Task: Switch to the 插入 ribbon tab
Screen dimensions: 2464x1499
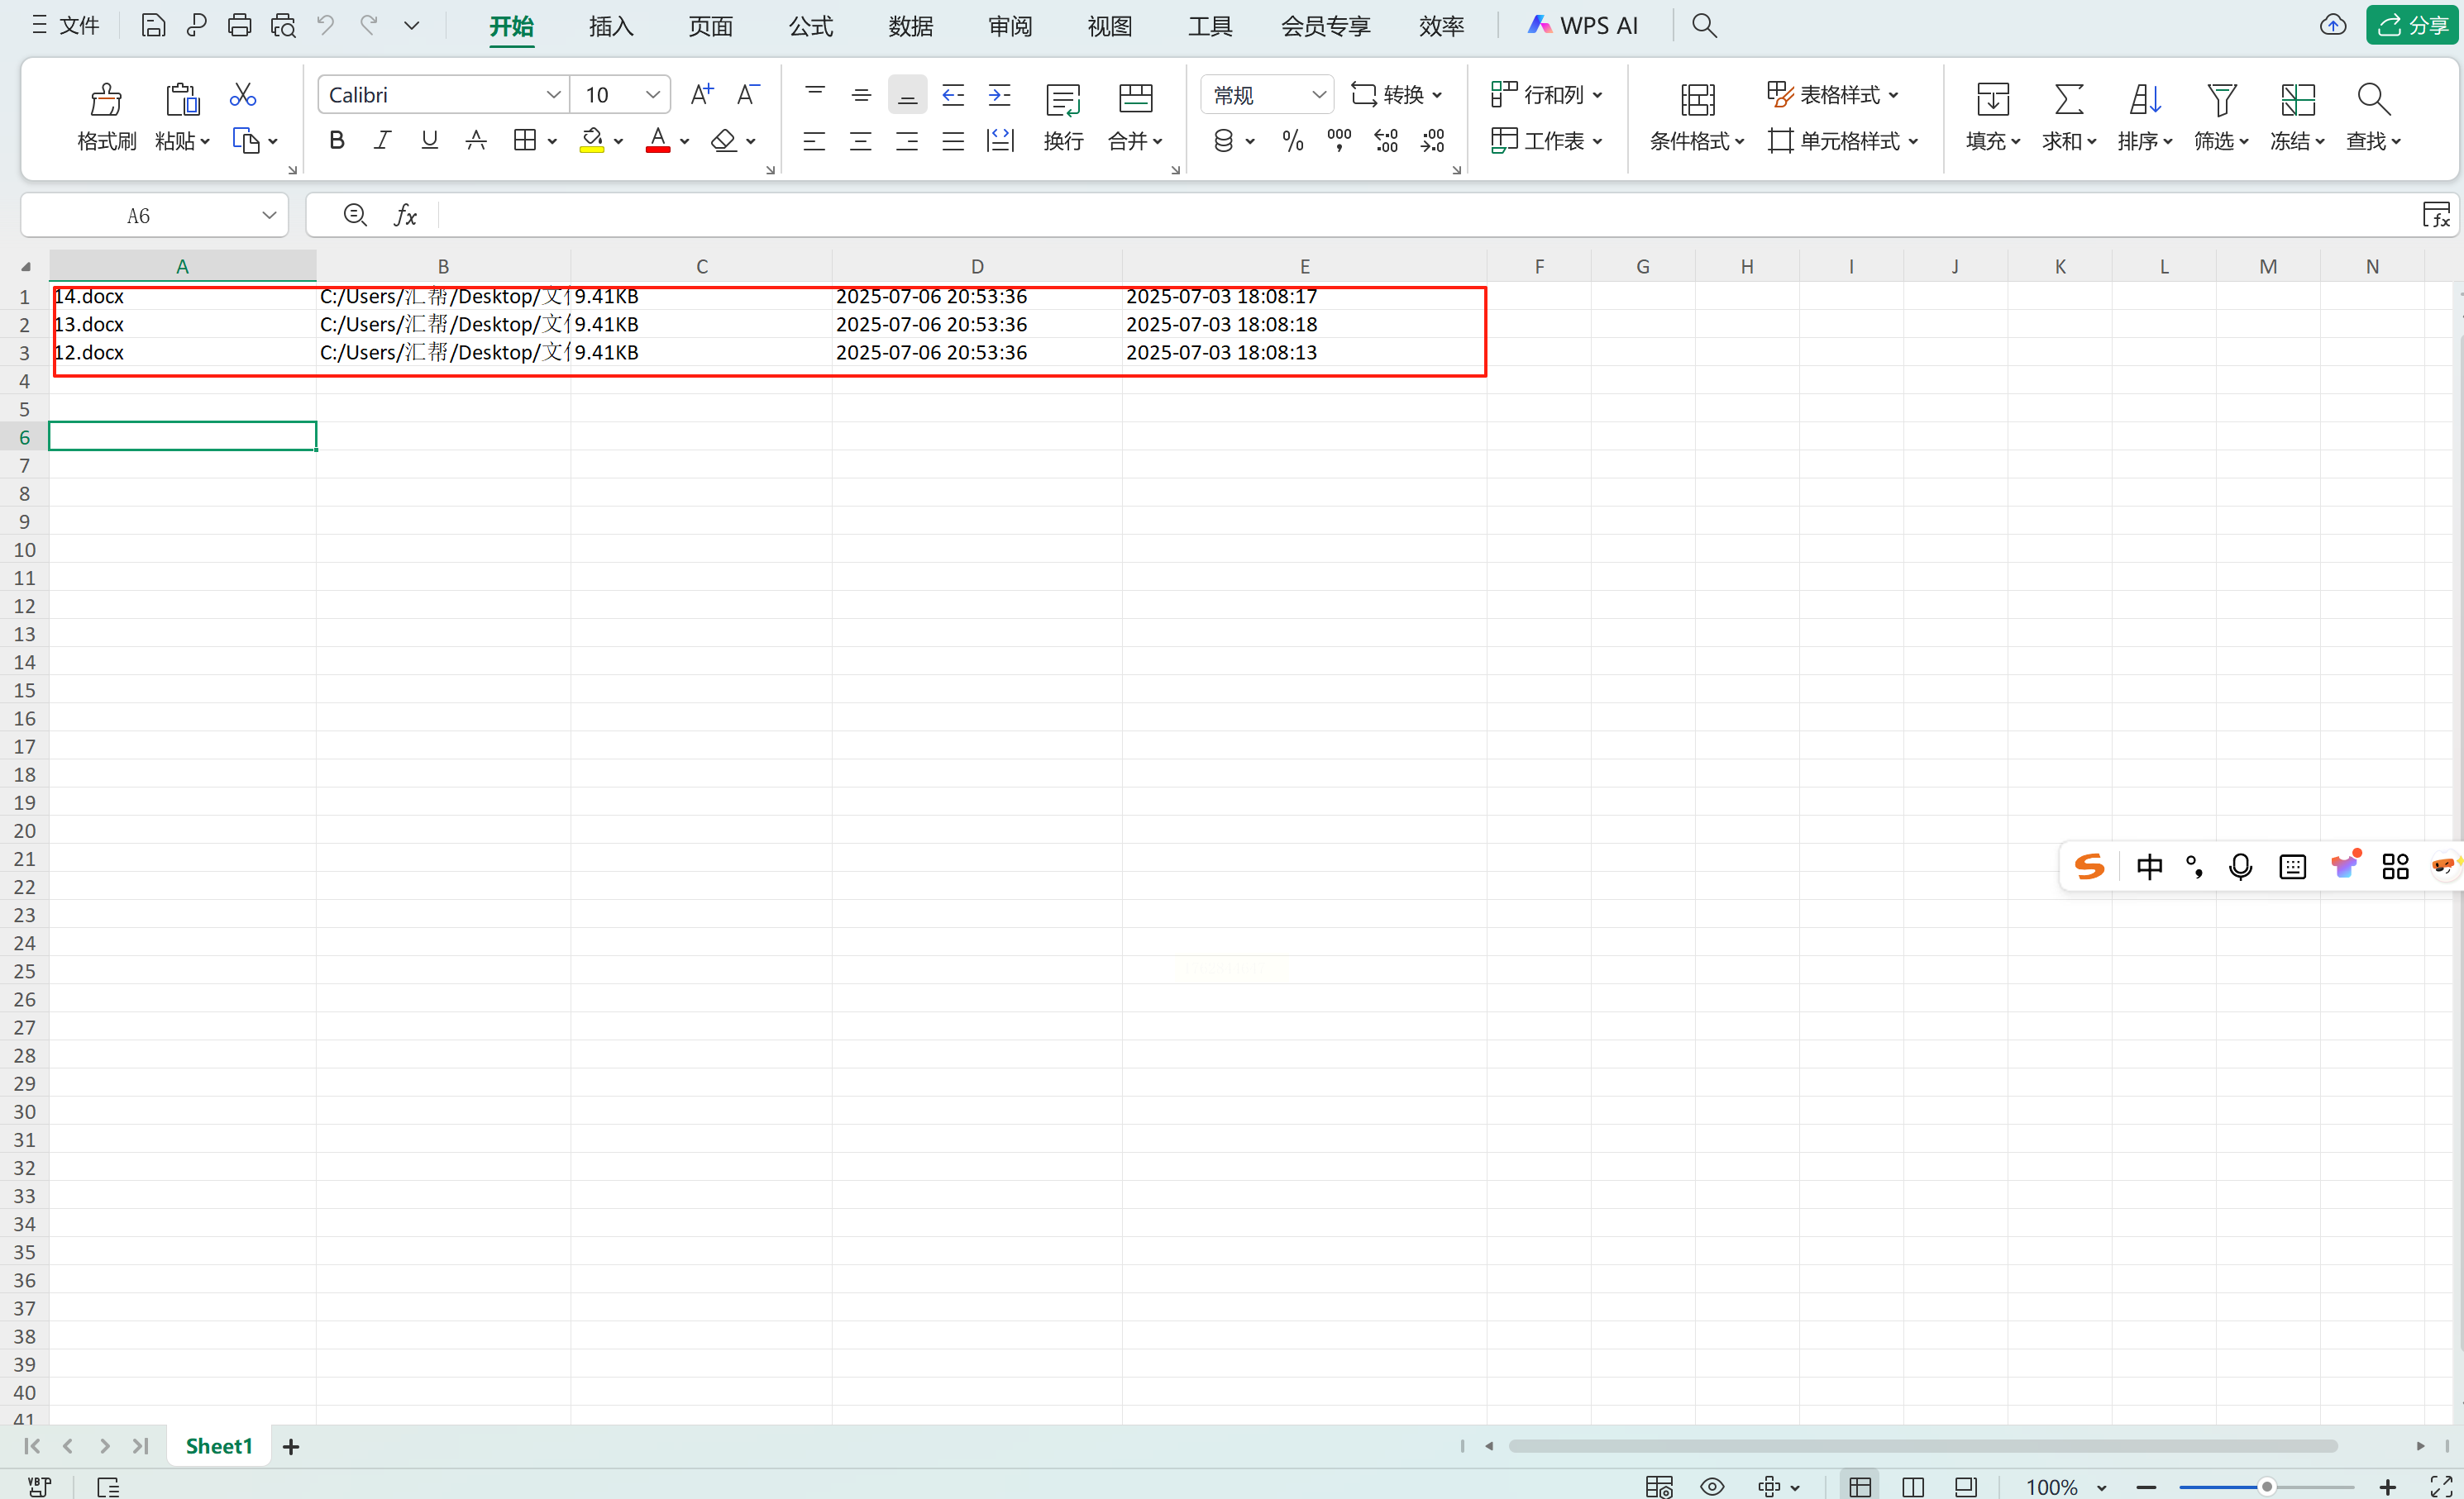Action: click(611, 26)
